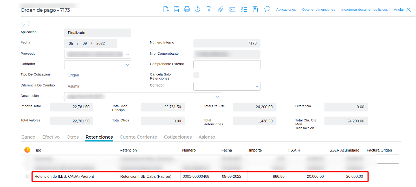The height and width of the screenshot is (187, 416).
Task: Click the tag icon below the title
Action: pyautogui.click(x=23, y=24)
